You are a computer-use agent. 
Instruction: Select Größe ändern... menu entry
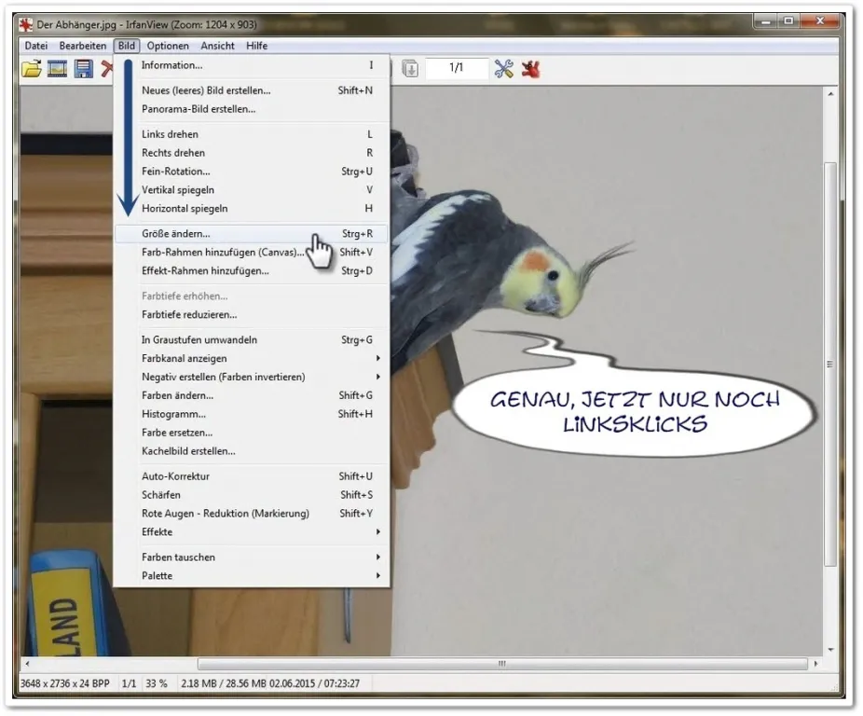coord(252,233)
